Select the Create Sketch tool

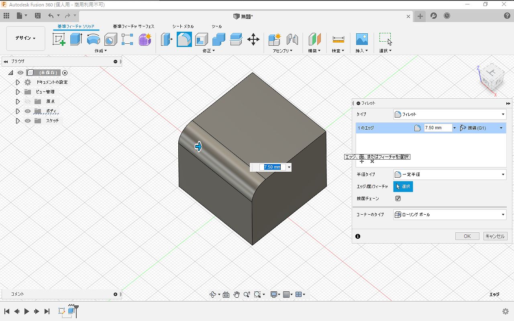point(59,39)
